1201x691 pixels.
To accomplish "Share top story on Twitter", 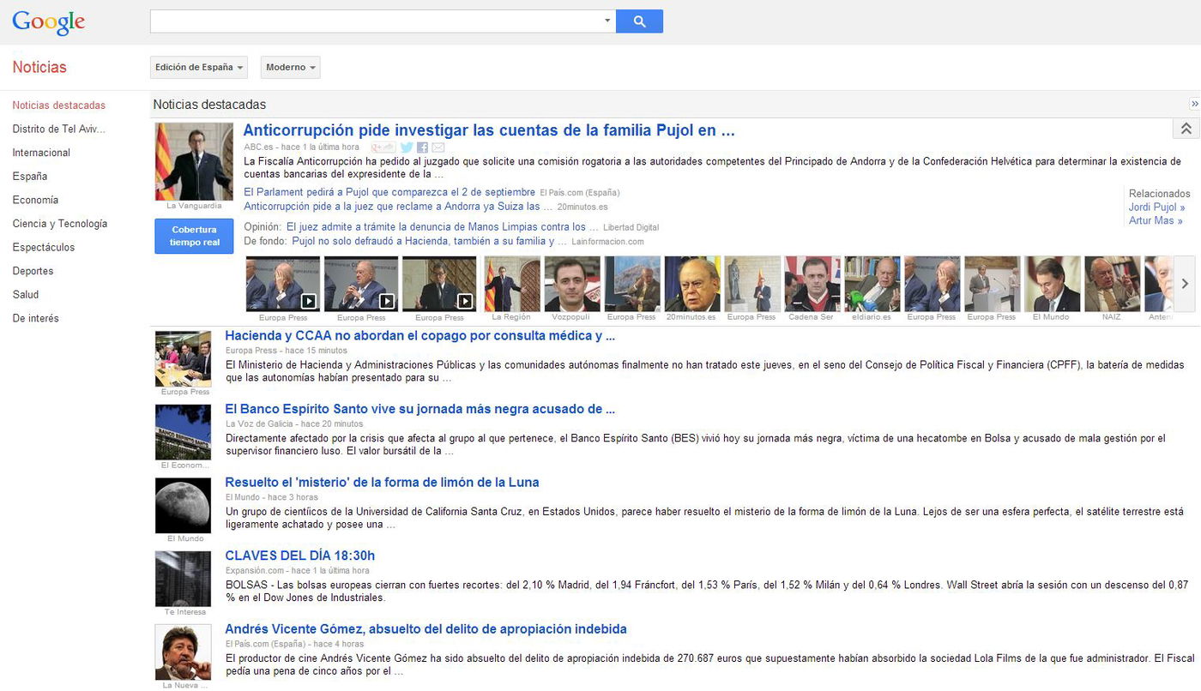I will 407,147.
